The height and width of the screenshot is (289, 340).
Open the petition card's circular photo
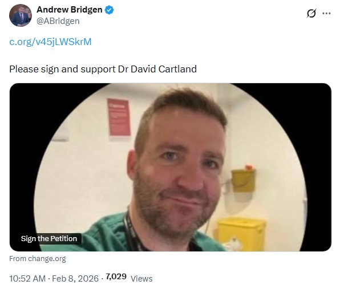[x=171, y=167]
